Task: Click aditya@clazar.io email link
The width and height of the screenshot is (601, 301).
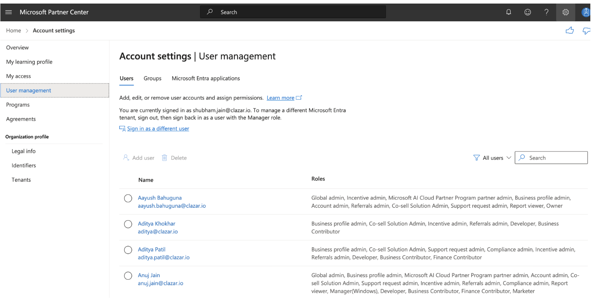Action: (158, 232)
